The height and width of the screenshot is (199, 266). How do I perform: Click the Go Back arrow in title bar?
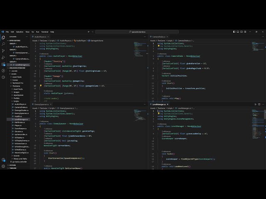click(89, 32)
